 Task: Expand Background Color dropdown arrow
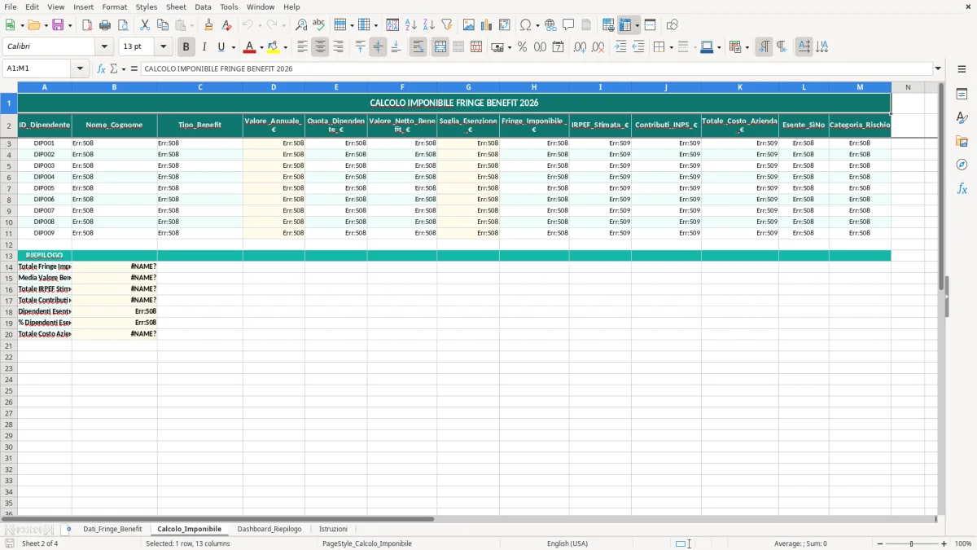click(x=285, y=47)
